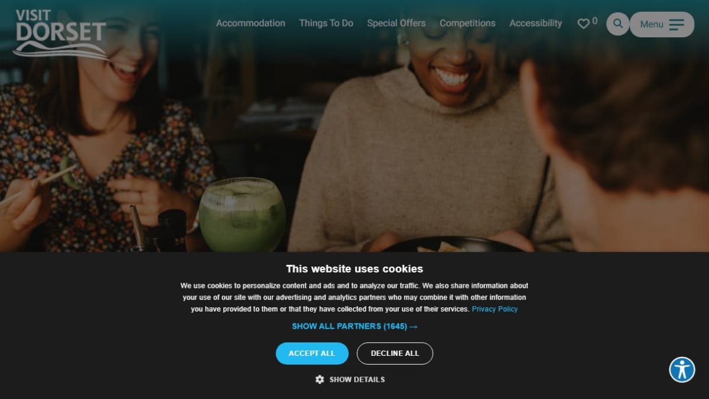Click the hero photo of people dining
709x399 pixels.
point(354,148)
